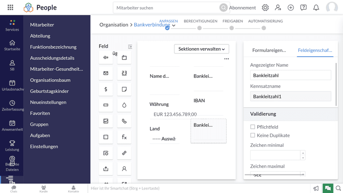The width and height of the screenshot is (343, 193).
Task: Open the apps grid launcher
Action: point(10,8)
